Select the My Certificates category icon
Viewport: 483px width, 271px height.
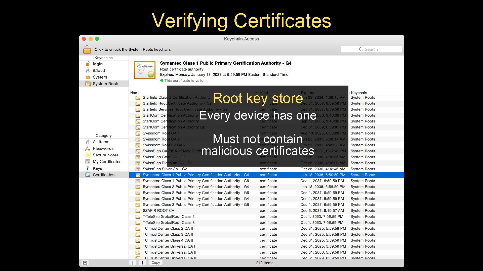[87, 162]
